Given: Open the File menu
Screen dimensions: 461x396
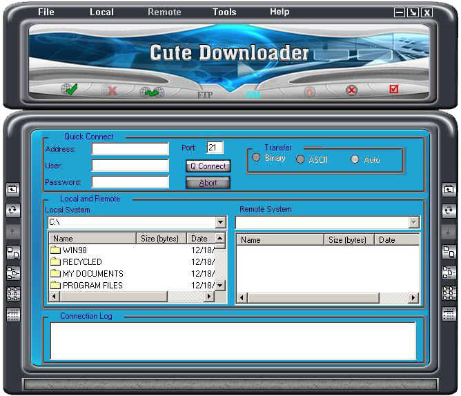Looking at the screenshot, I should [46, 12].
